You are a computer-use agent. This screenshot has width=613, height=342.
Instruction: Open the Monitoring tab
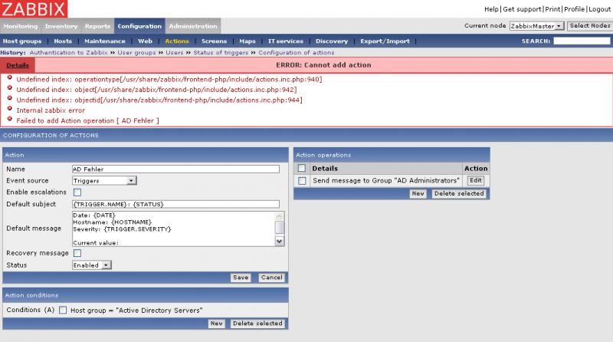(21, 26)
